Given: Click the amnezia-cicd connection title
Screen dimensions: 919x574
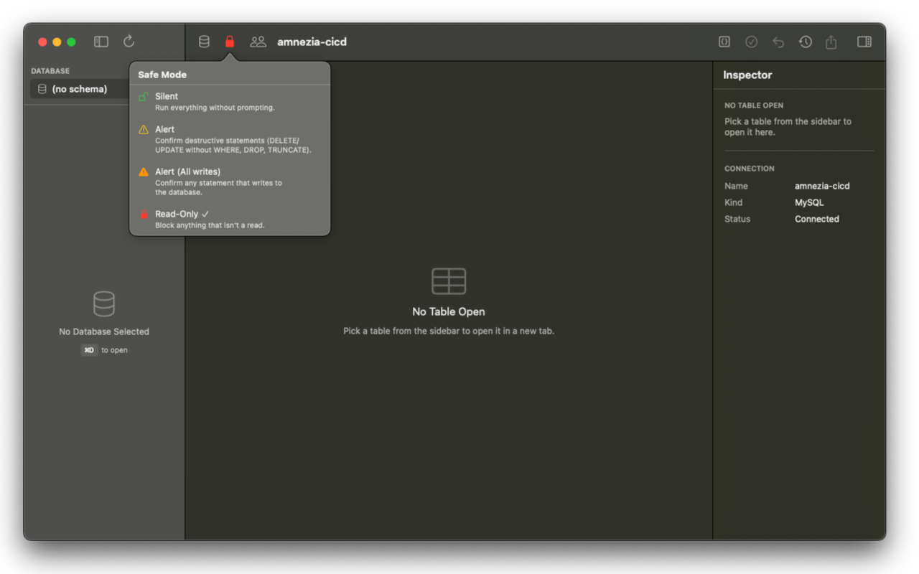Looking at the screenshot, I should (x=312, y=41).
